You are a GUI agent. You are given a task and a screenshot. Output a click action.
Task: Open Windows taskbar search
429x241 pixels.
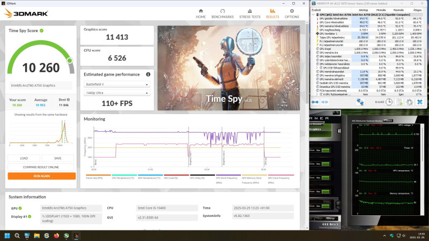(x=17, y=236)
